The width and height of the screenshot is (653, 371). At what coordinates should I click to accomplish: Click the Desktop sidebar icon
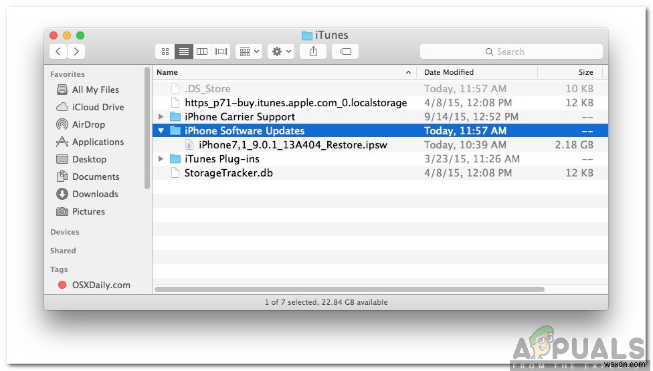coord(62,159)
